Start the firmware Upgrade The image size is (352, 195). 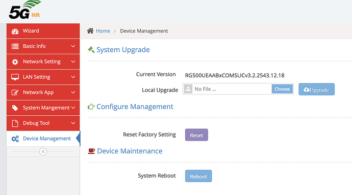[x=316, y=89]
